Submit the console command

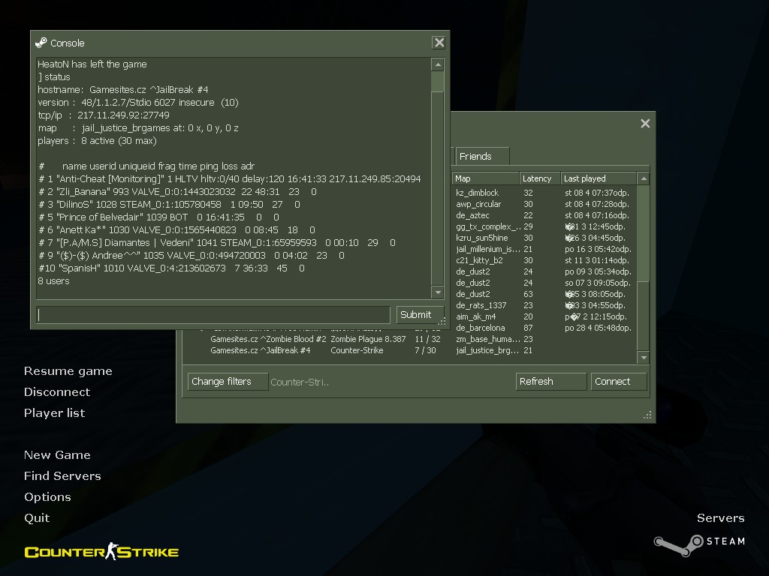[419, 314]
